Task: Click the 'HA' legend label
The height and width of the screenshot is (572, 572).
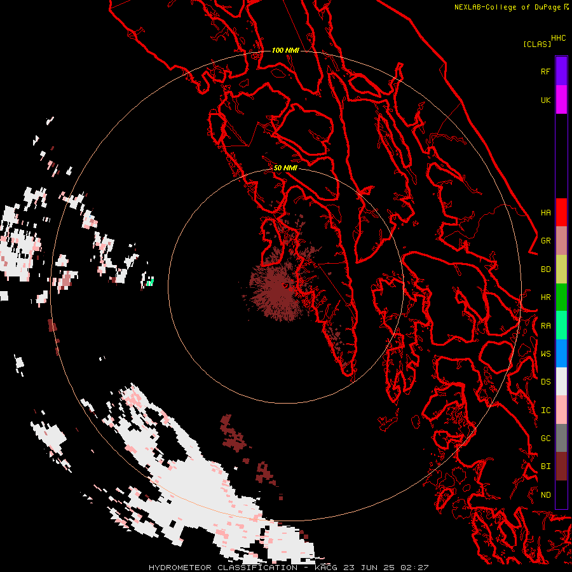Action: [x=545, y=212]
